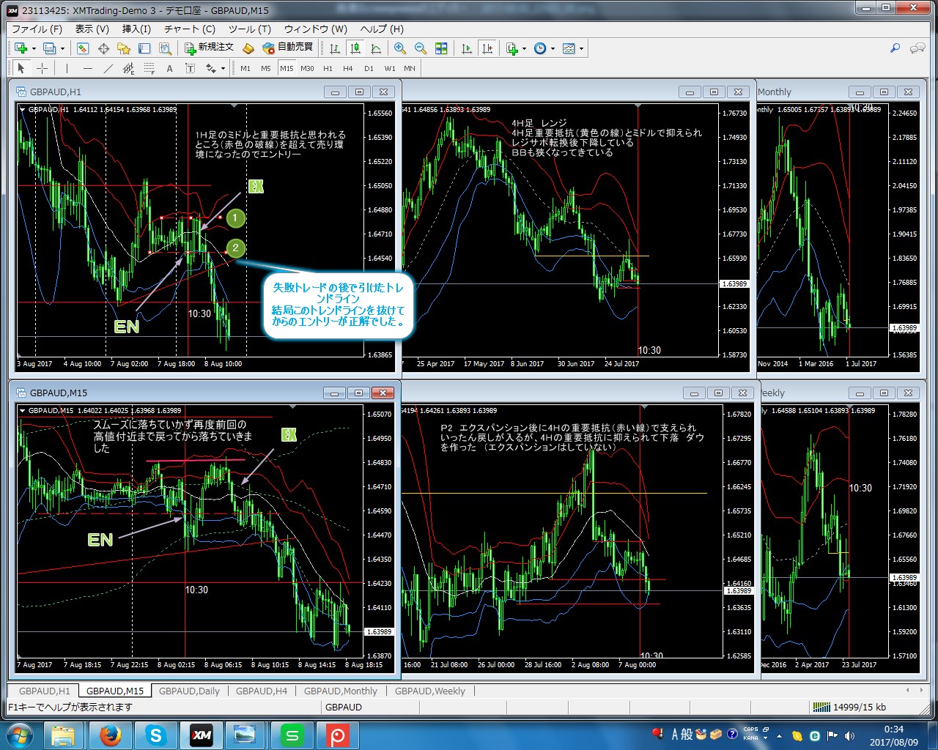Switch to the GBPAUD,Daily chart tab

(x=189, y=691)
